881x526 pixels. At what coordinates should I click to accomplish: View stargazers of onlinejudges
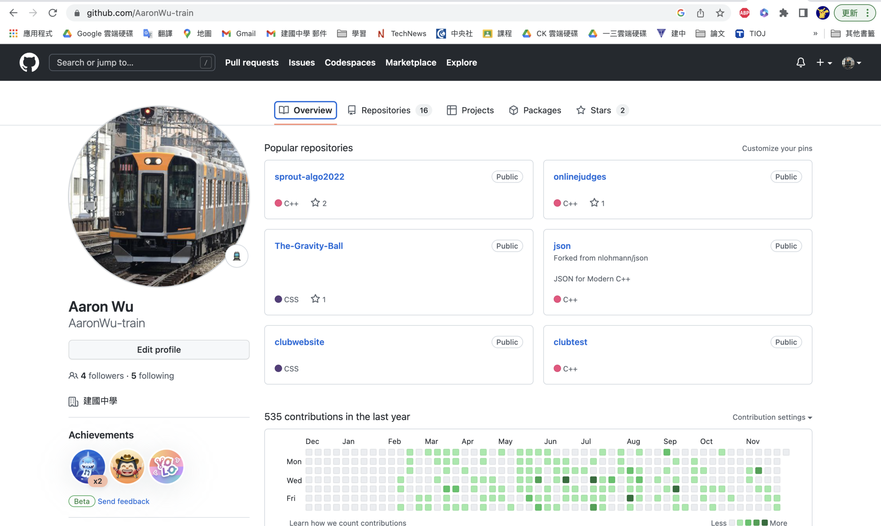click(x=597, y=203)
